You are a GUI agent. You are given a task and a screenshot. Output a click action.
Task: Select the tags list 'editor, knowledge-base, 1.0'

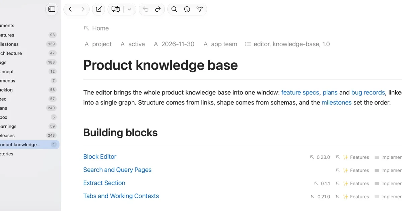pyautogui.click(x=287, y=44)
